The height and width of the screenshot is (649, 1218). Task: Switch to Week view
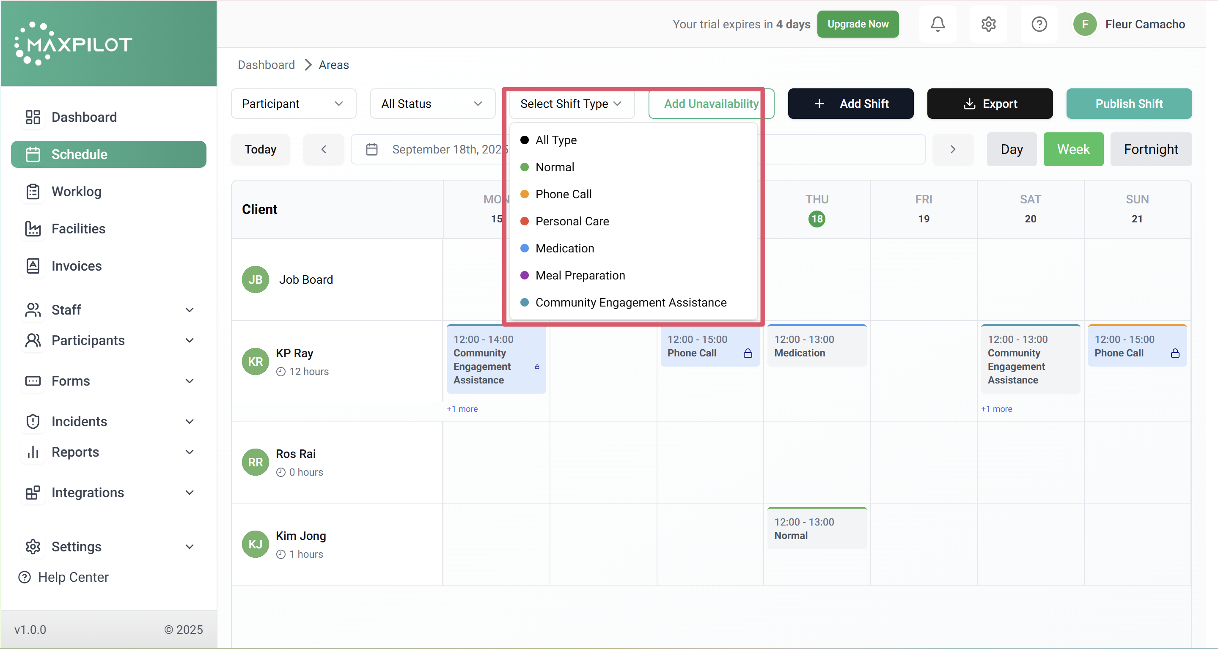pyautogui.click(x=1073, y=149)
